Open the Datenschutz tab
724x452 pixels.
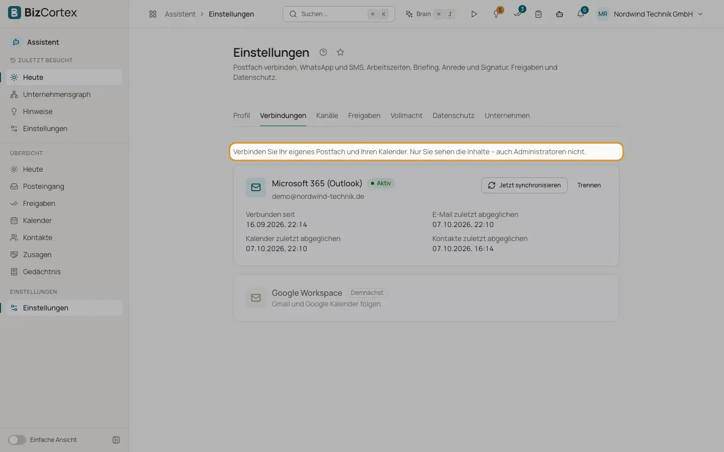tap(454, 116)
